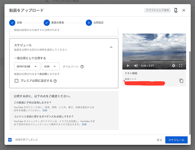
Task: Open the 0:00 time dropdown
Action: point(51,66)
